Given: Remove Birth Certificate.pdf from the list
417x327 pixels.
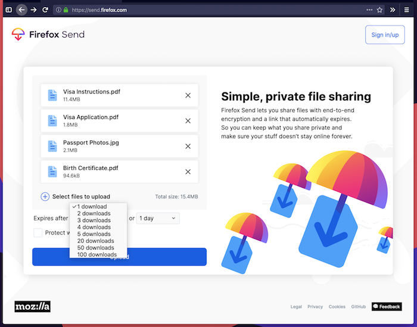Looking at the screenshot, I should [x=188, y=172].
